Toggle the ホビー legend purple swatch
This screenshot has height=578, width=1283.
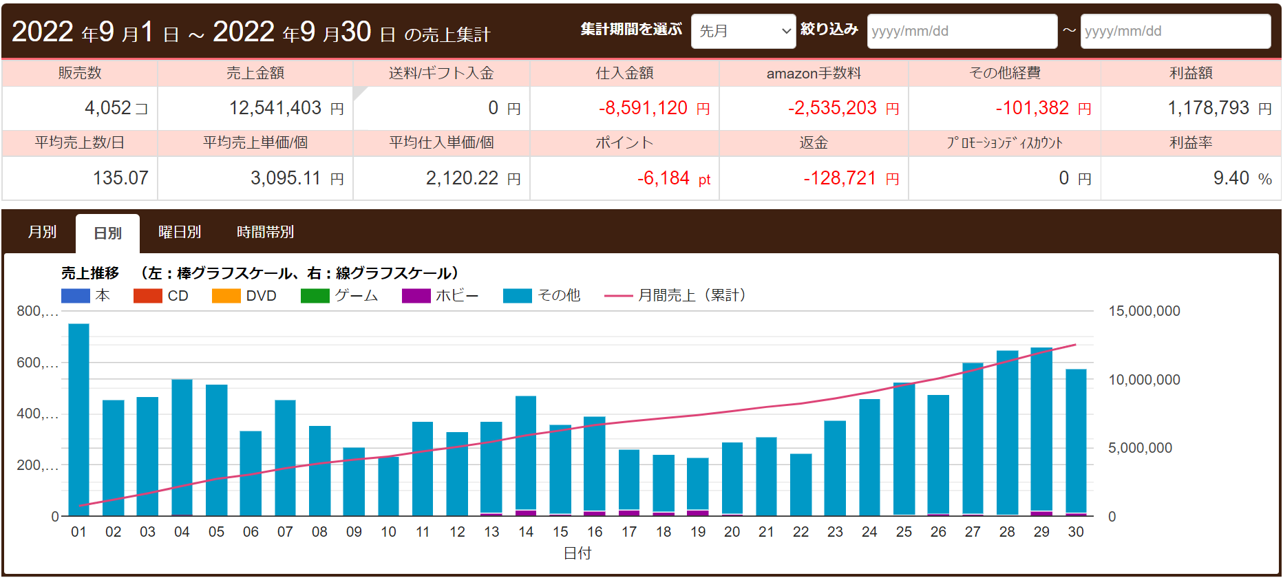[x=416, y=296]
